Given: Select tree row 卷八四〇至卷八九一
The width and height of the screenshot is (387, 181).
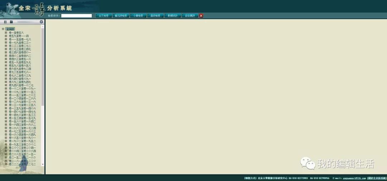Looking at the screenshot, I should pos(20,78).
